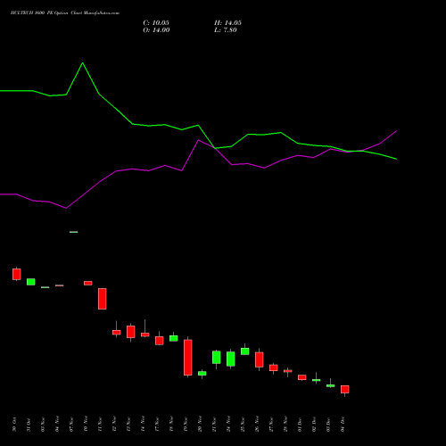
Task: Select the 31 Oct date label
Action: (29, 425)
